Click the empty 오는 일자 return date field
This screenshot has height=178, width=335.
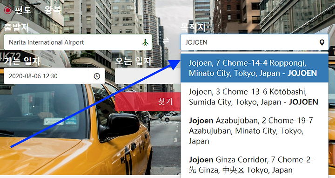tap(147, 76)
